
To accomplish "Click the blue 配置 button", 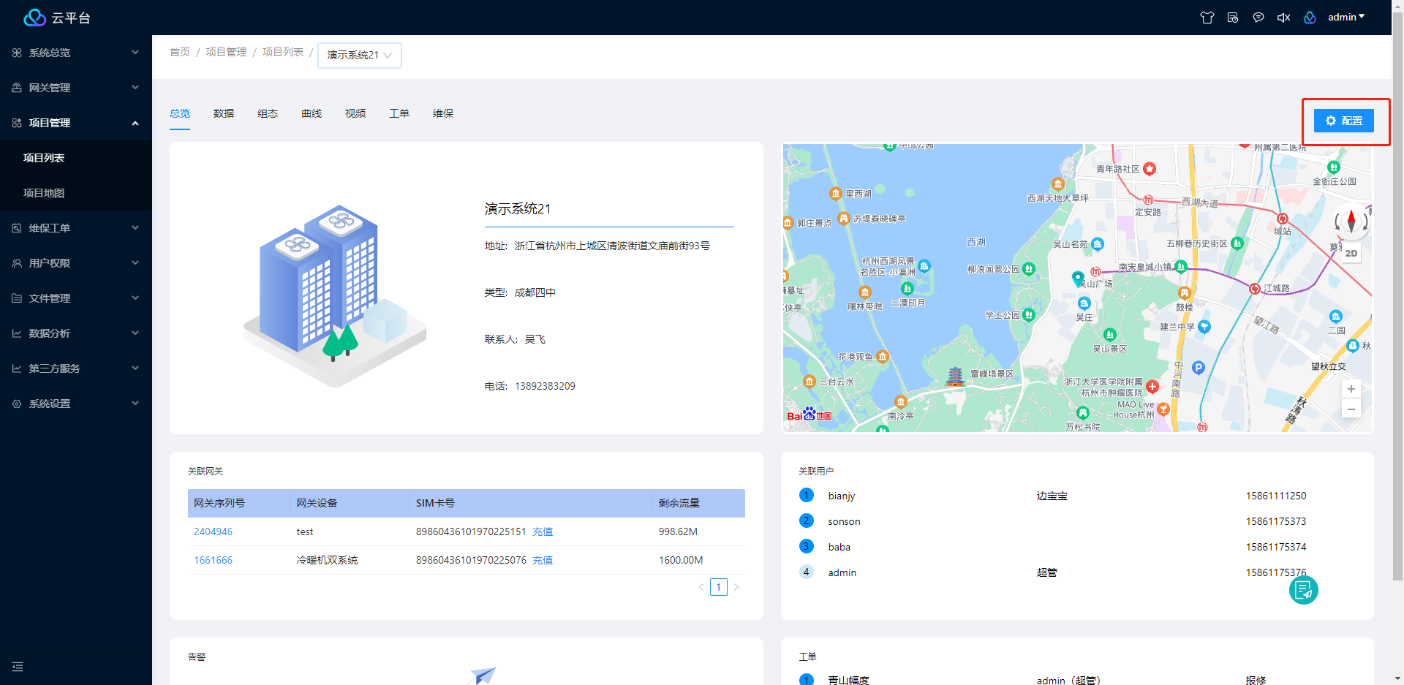I will (x=1344, y=121).
